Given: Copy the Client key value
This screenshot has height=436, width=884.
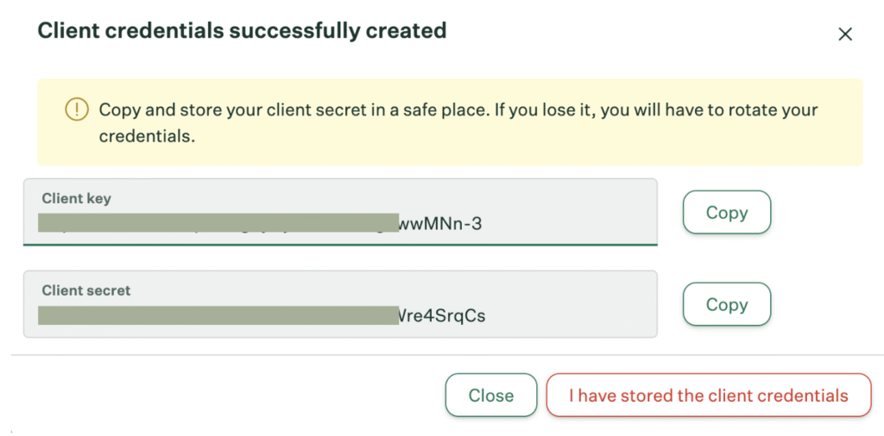Looking at the screenshot, I should pos(726,213).
